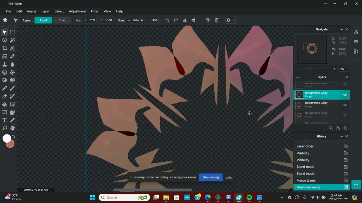
Task: Select the Text tool
Action: (5, 120)
